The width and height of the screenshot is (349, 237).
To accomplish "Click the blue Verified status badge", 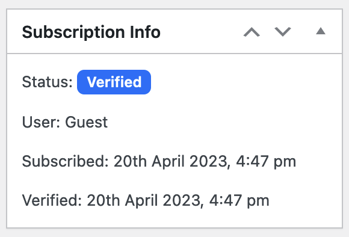I will (114, 82).
